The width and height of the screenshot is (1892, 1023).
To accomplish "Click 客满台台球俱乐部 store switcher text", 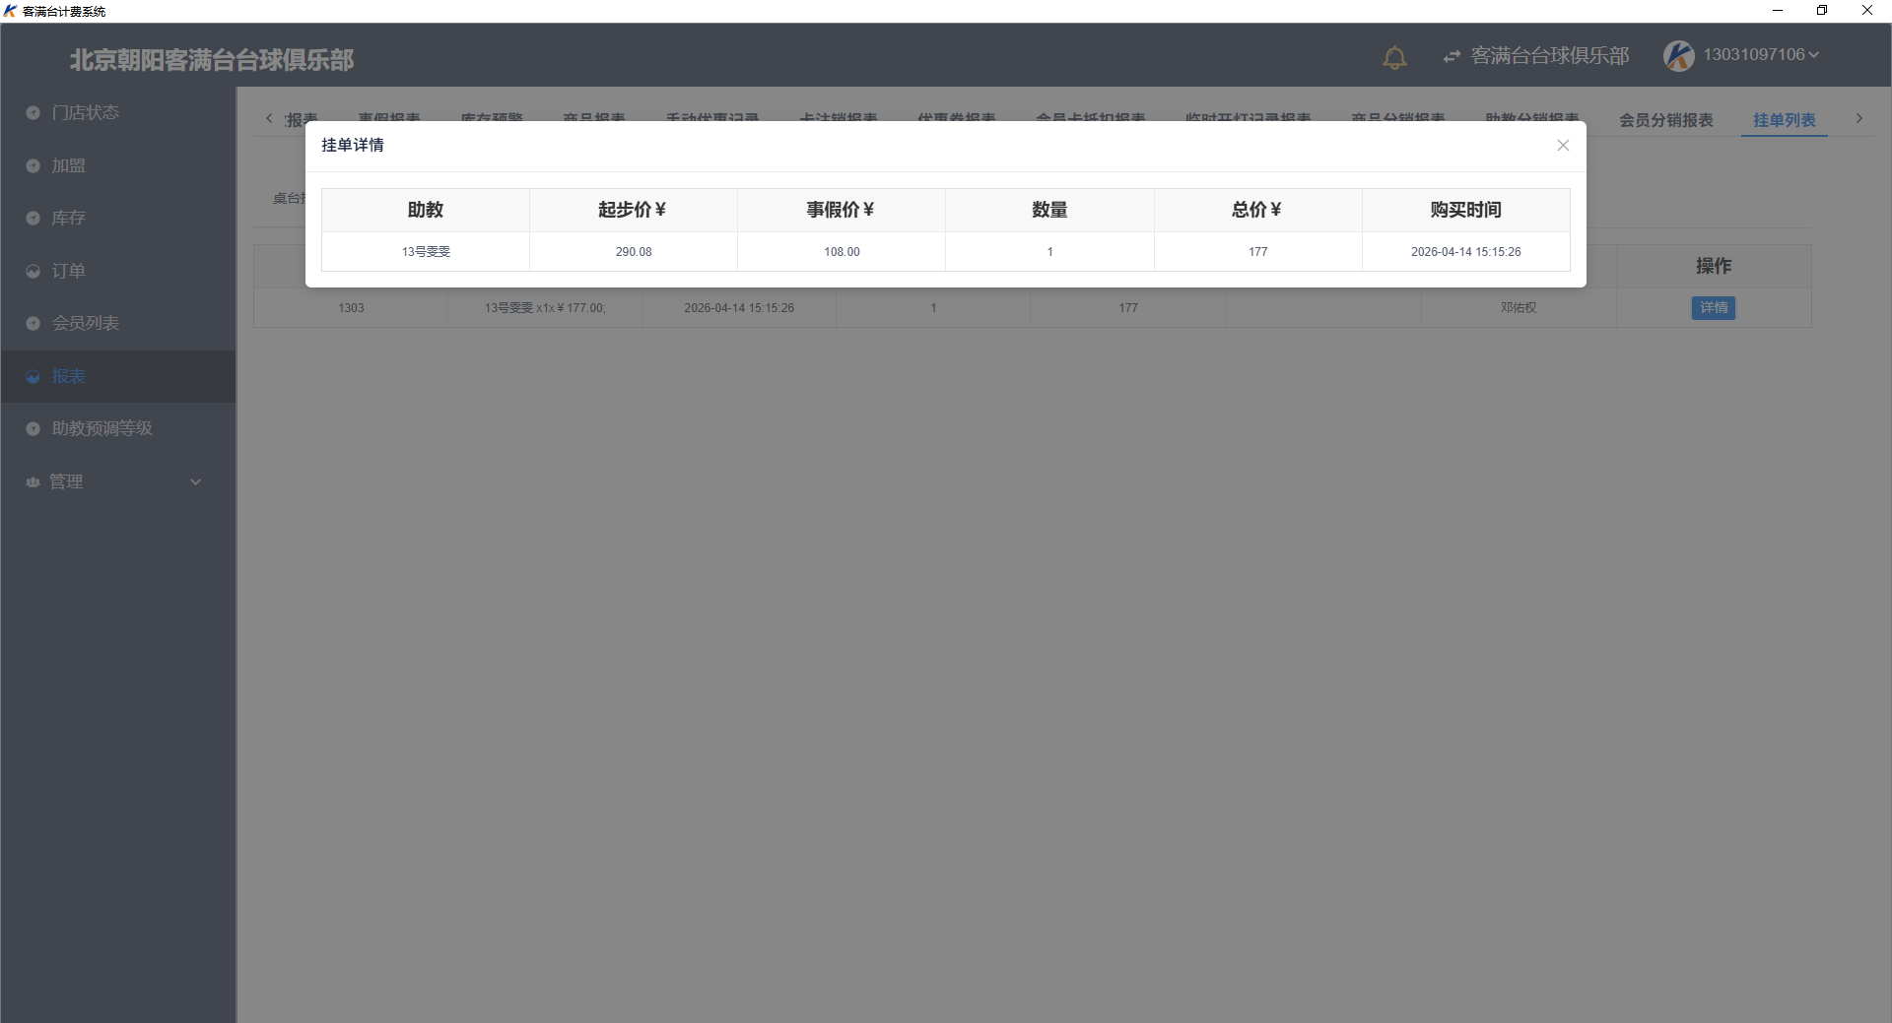I will (x=1550, y=56).
